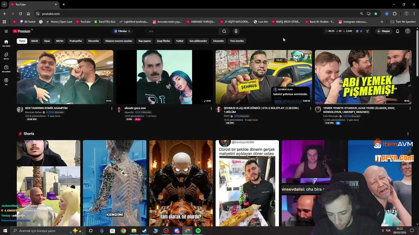Open the BarisYTB | Kick bookmark

click(x=105, y=22)
